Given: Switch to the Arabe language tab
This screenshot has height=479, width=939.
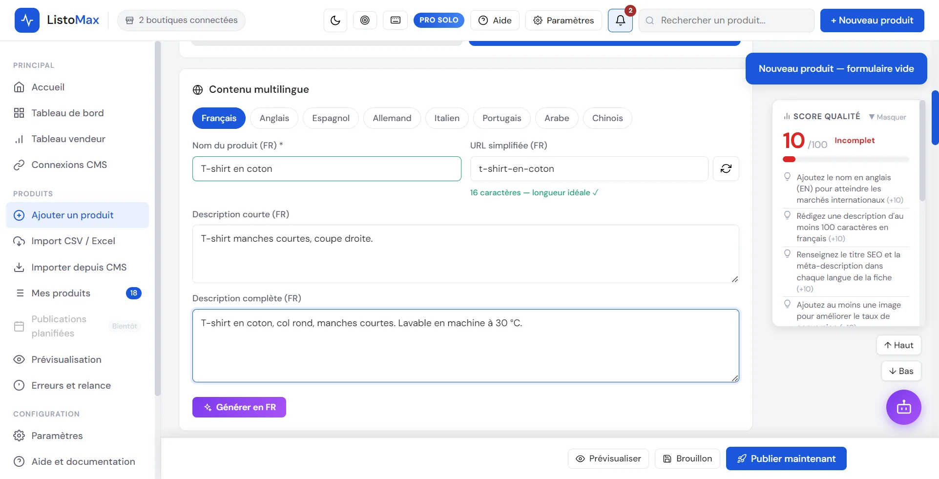Looking at the screenshot, I should [x=557, y=118].
